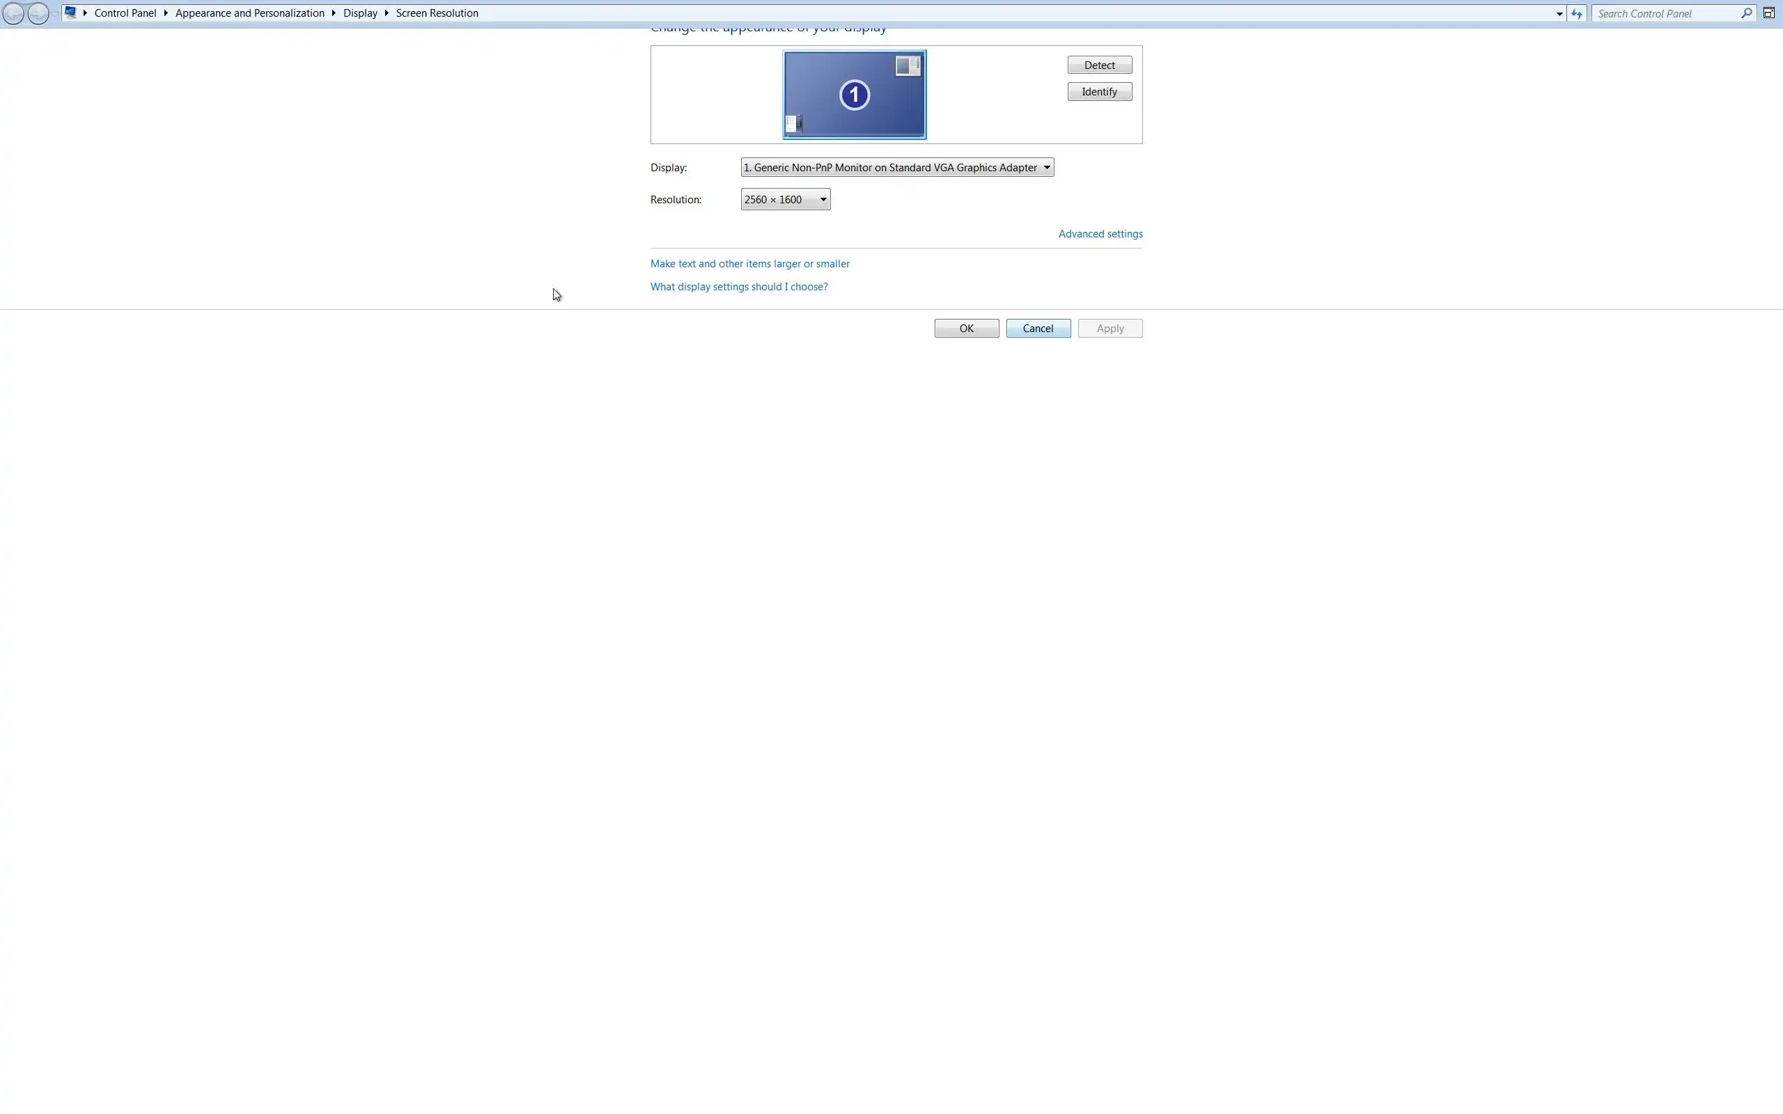
Task: Click the Refresh arrows icon
Action: [1576, 13]
